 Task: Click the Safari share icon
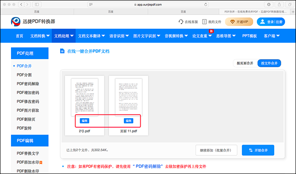[279, 5]
